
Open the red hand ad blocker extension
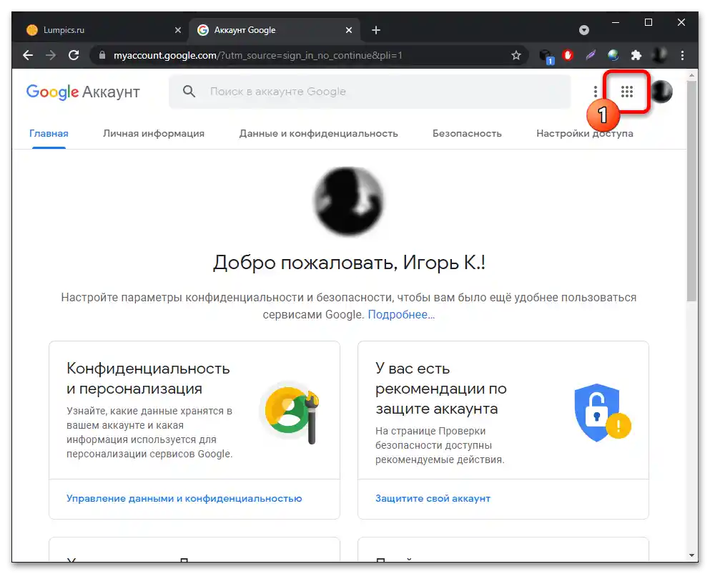click(x=568, y=55)
